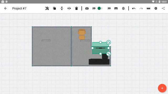Share the project
The height and width of the screenshot is (94, 168).
point(163,8)
